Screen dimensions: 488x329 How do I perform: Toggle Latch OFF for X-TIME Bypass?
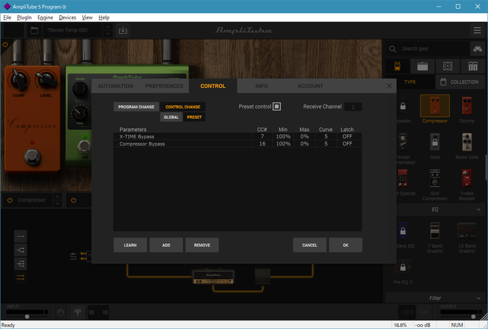347,136
